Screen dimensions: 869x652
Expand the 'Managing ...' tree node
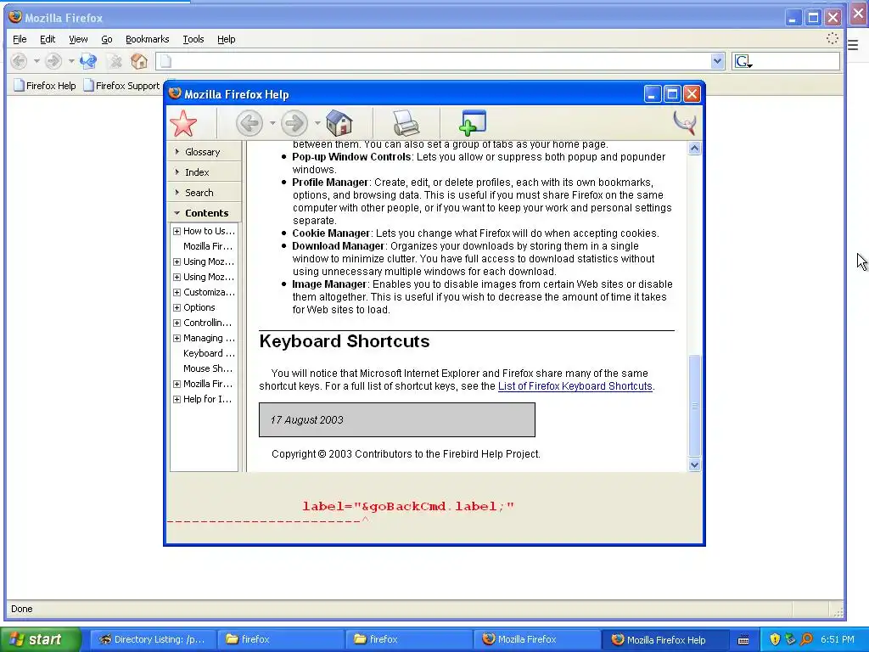coord(177,338)
